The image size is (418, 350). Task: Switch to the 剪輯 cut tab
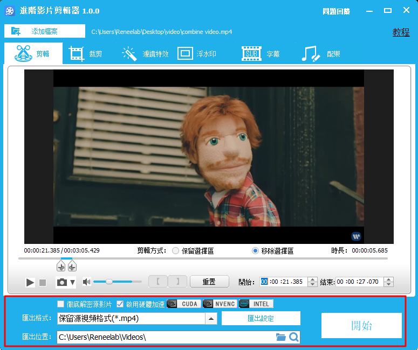click(33, 53)
